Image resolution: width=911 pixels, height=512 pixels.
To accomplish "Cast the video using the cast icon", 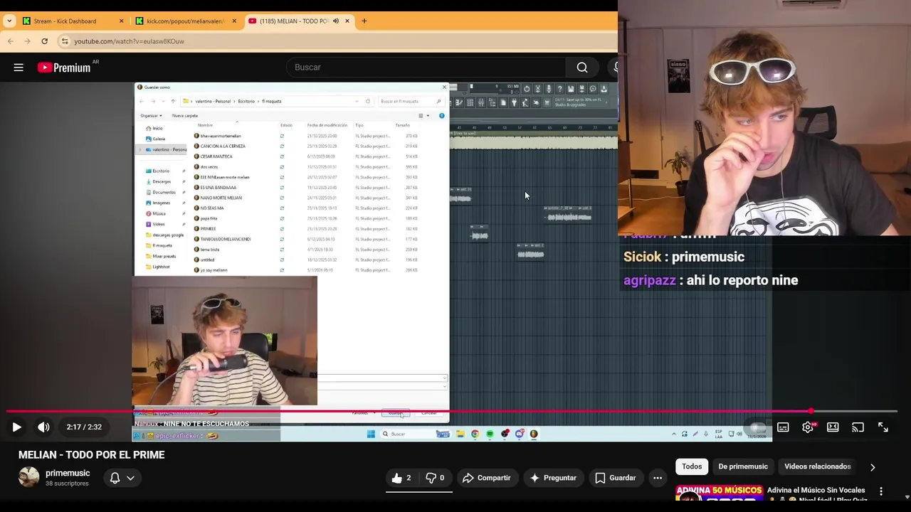I will pos(858,427).
